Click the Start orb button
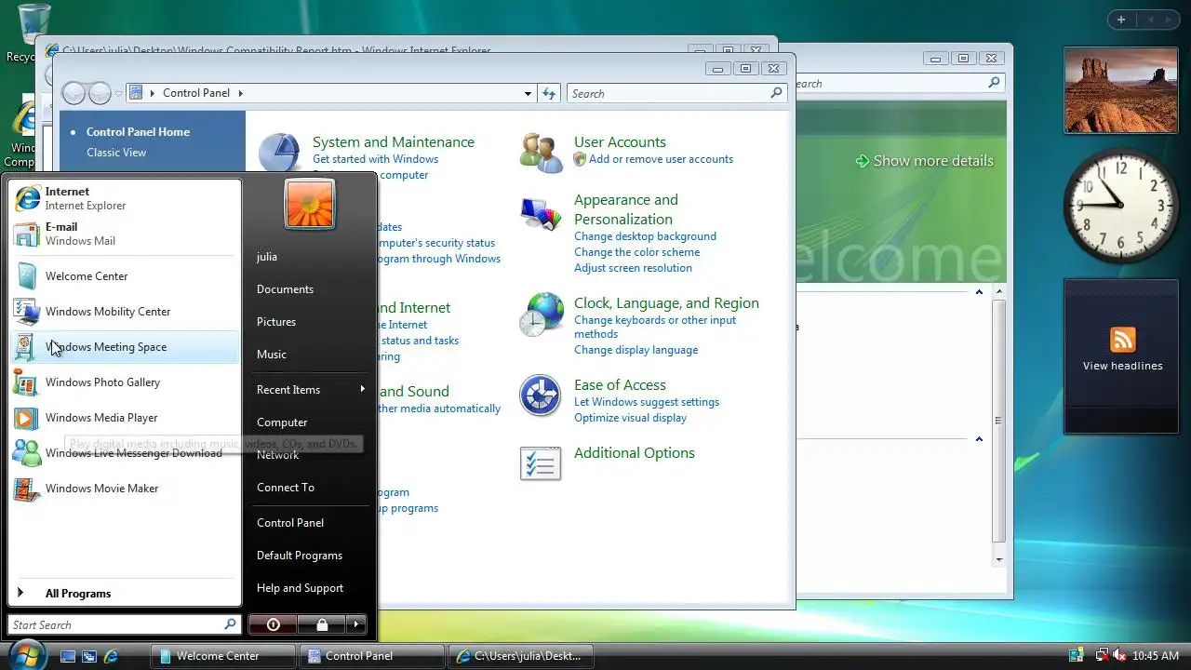The width and height of the screenshot is (1191, 670). [28, 654]
